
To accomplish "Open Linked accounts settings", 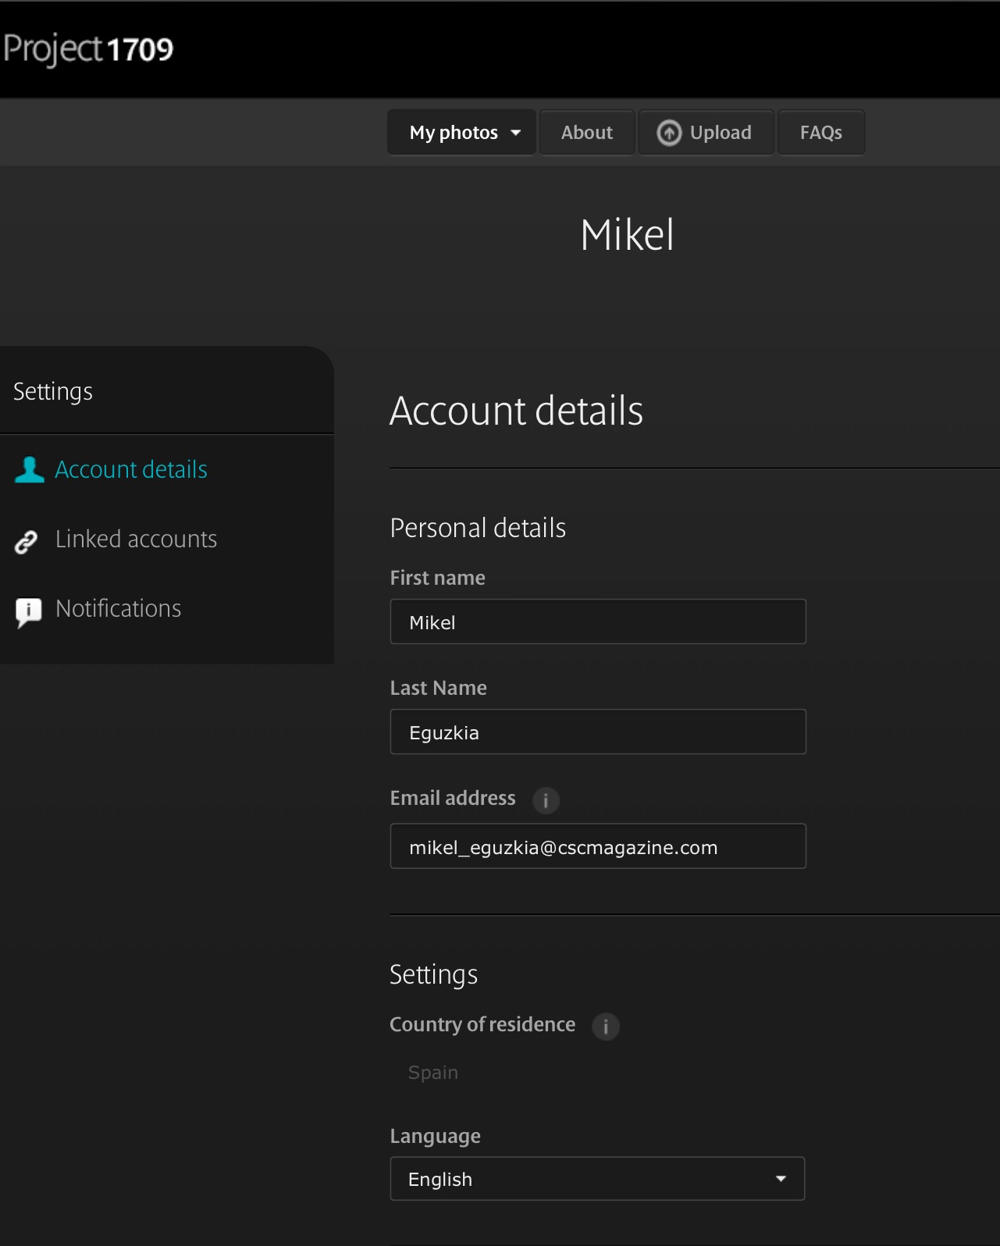I will coord(136,539).
